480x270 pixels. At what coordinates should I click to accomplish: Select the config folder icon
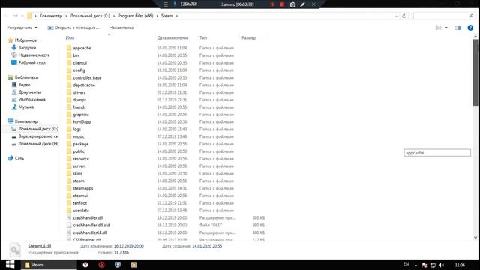(x=69, y=70)
